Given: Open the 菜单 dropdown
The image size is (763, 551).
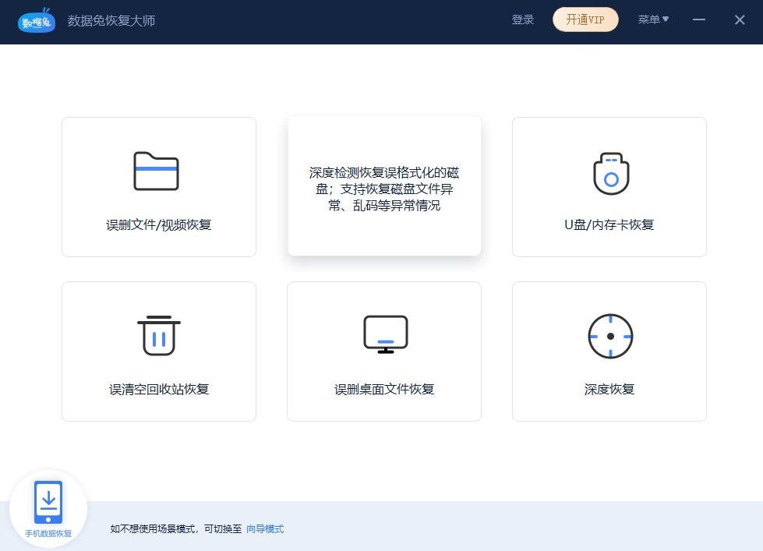Looking at the screenshot, I should click(x=653, y=19).
